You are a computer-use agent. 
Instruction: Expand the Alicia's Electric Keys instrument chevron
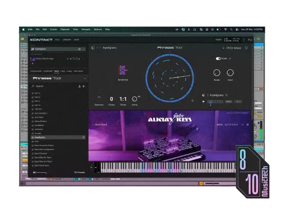click(x=84, y=59)
